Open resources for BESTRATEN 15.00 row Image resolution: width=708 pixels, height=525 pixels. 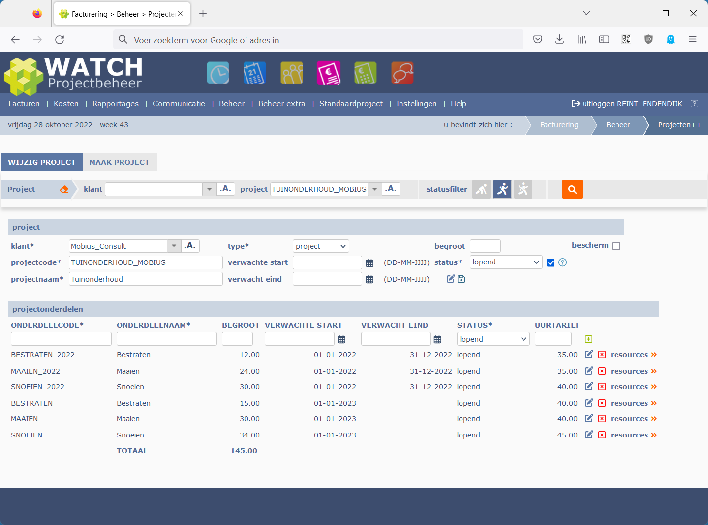pos(634,403)
